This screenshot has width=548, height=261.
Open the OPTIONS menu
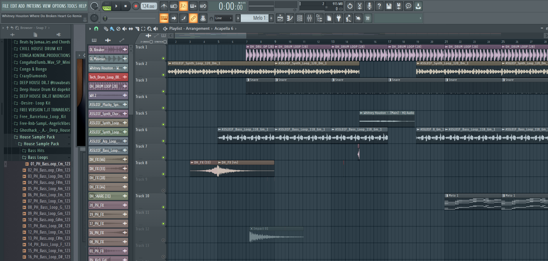coord(59,6)
